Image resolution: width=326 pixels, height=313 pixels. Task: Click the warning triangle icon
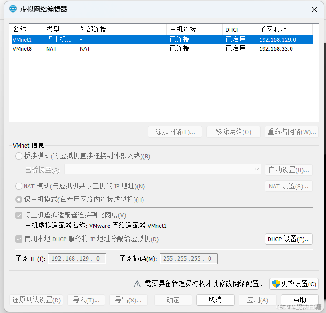pos(137,284)
